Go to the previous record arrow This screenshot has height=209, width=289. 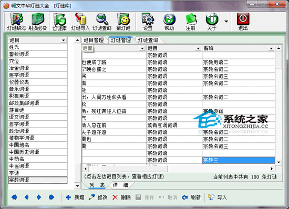click(x=27, y=197)
